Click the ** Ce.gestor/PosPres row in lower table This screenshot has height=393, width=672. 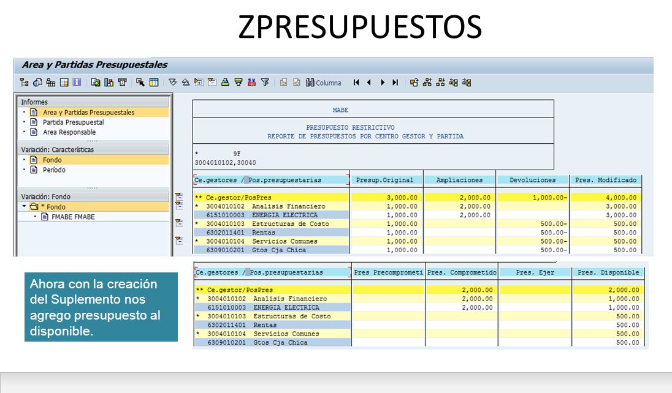tap(273, 290)
